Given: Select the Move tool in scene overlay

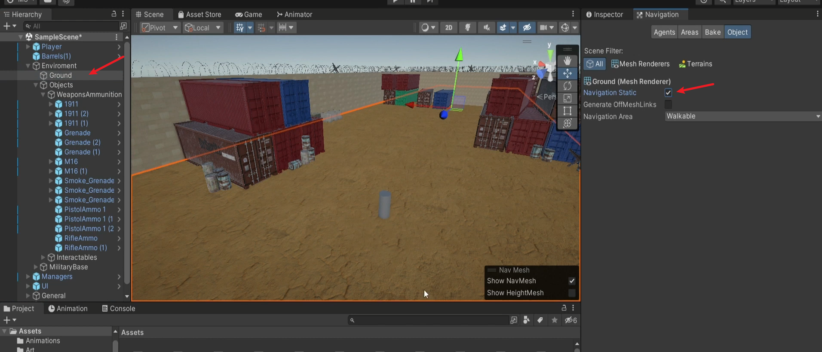Looking at the screenshot, I should click(567, 73).
